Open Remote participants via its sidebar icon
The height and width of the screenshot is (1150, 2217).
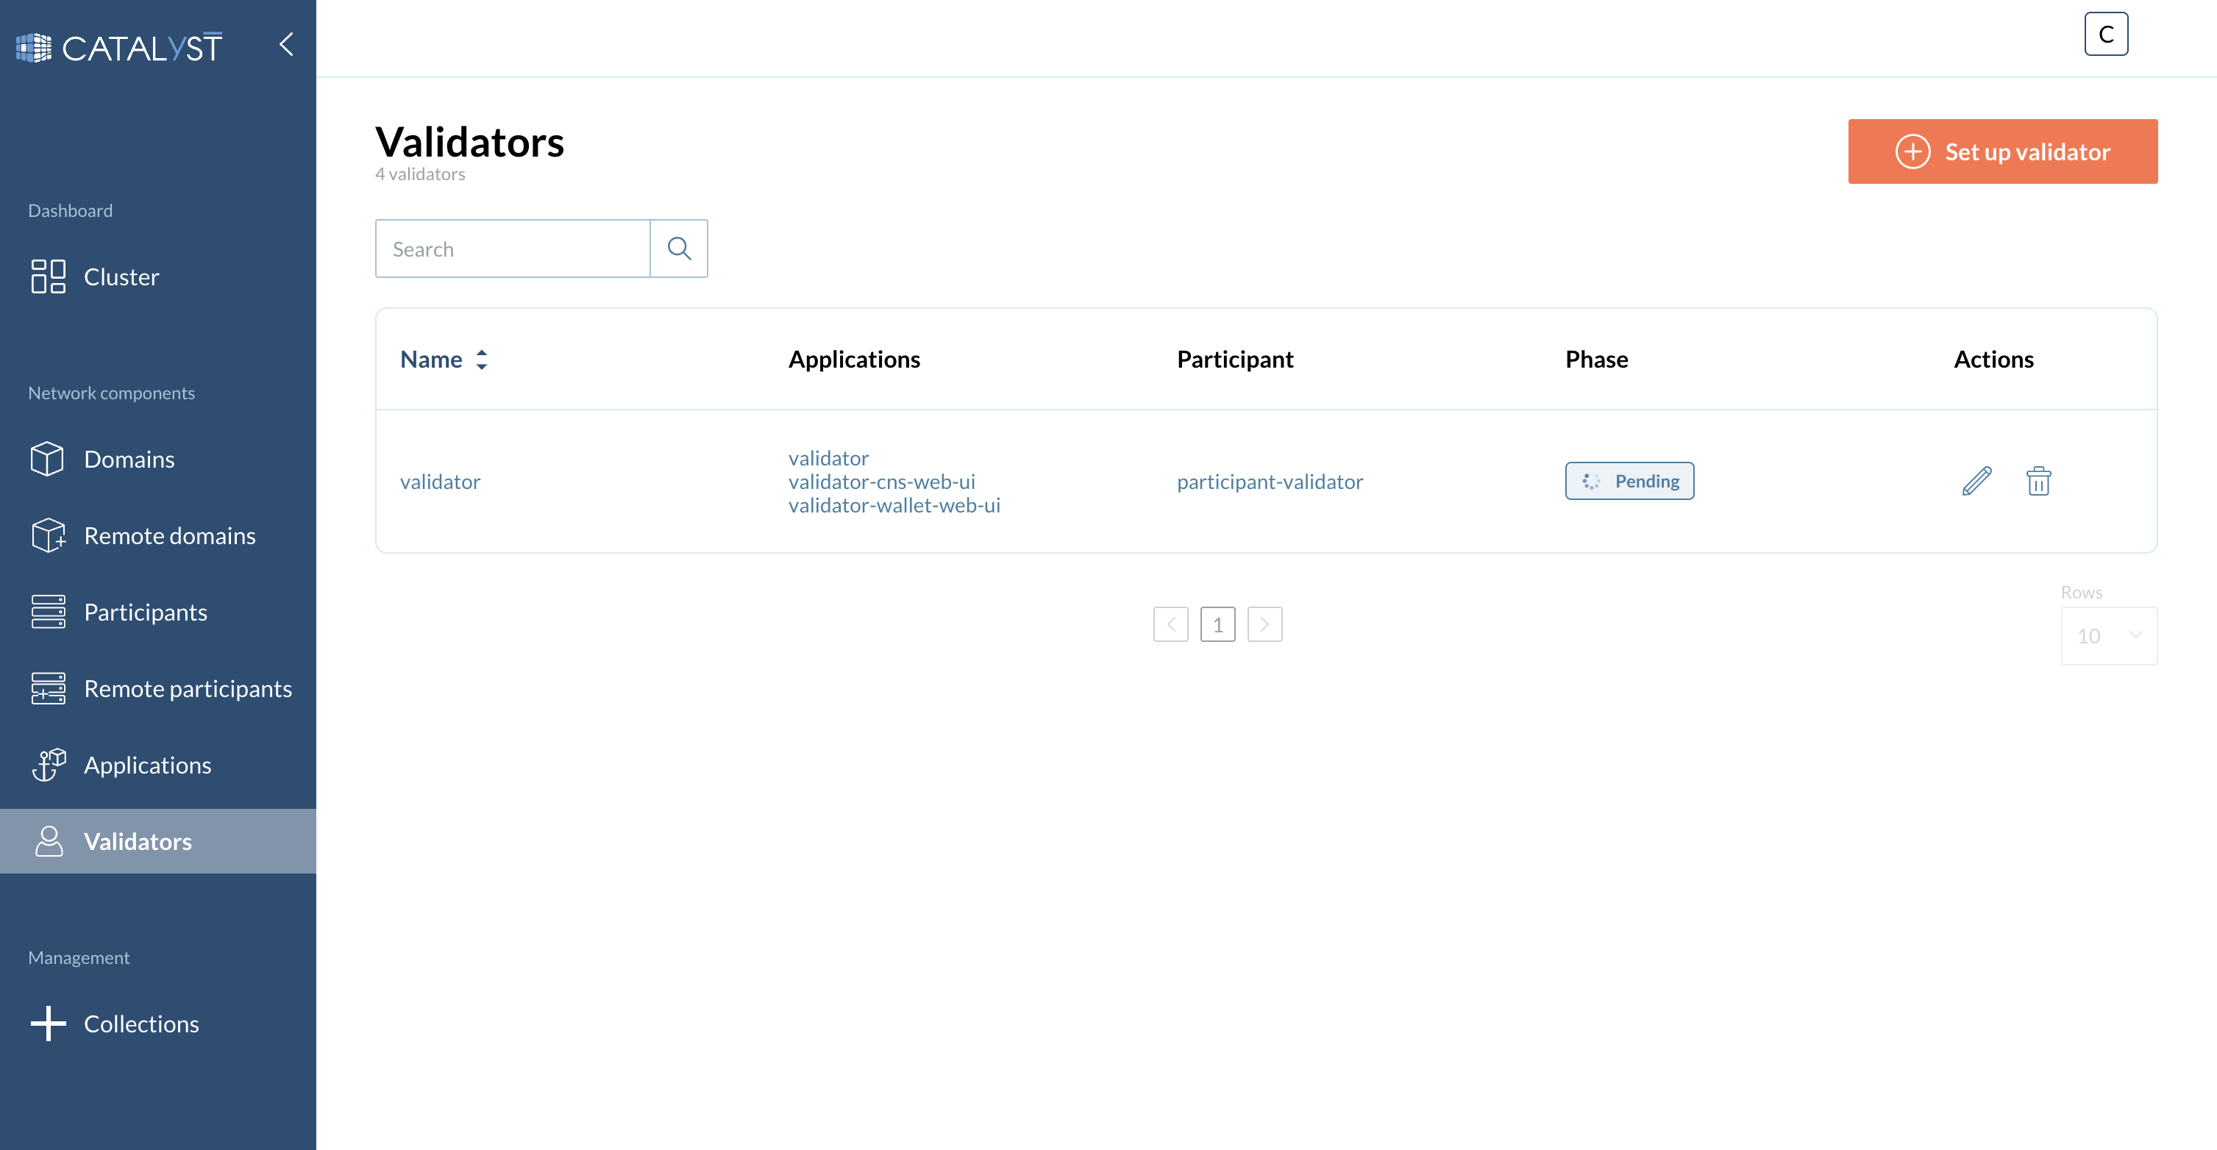49,688
